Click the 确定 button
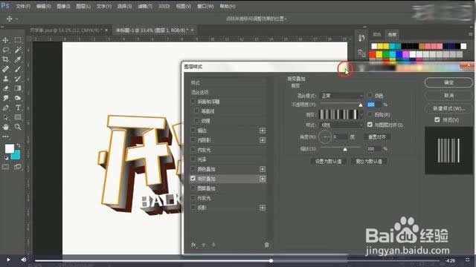Viewport: 476px width, 267px height. click(x=448, y=82)
